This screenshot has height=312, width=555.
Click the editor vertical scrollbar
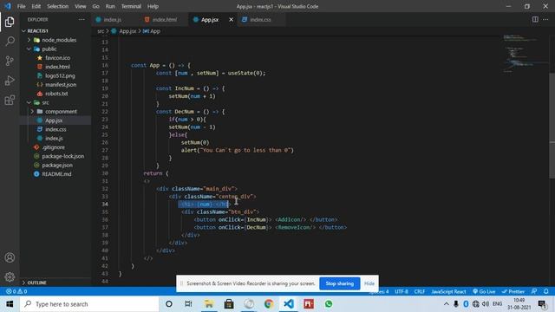click(x=552, y=126)
